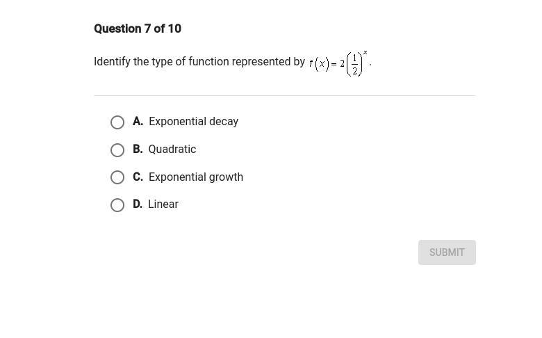Screen dimensions: 542x338
Task: Click the SUBMIT button
Action: pyautogui.click(x=447, y=252)
